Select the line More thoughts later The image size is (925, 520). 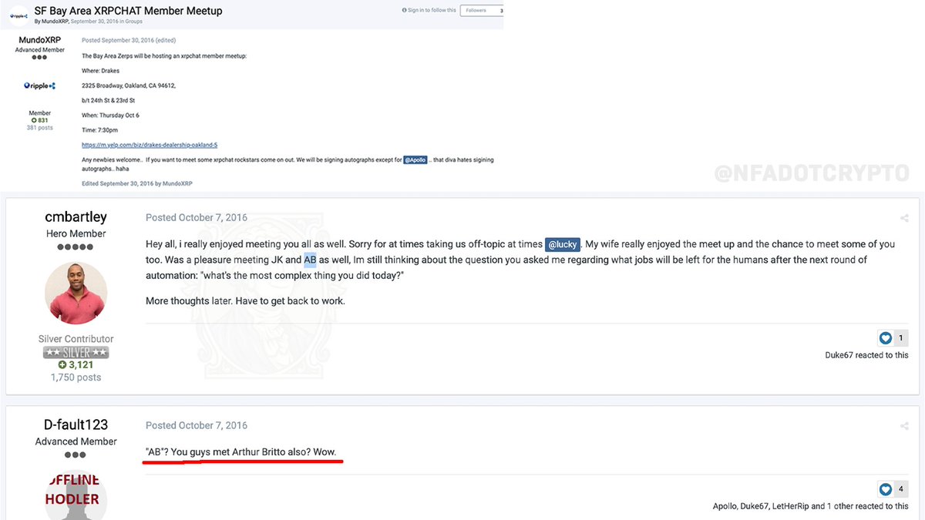(x=245, y=300)
